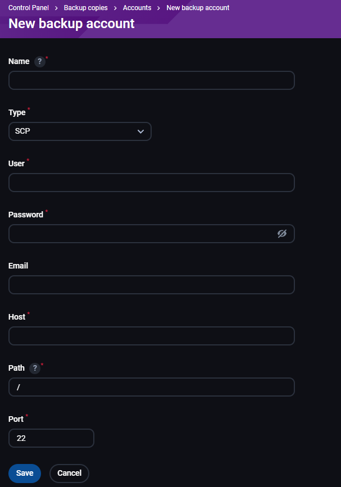Focus the Name input field
The image size is (341, 487).
pyautogui.click(x=152, y=80)
